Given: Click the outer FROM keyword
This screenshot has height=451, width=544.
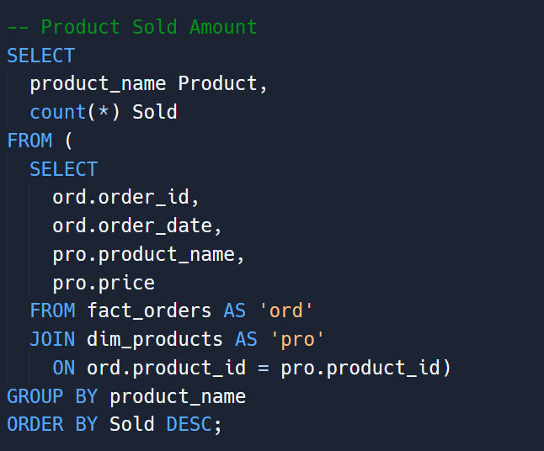Looking at the screenshot, I should pyautogui.click(x=29, y=141).
